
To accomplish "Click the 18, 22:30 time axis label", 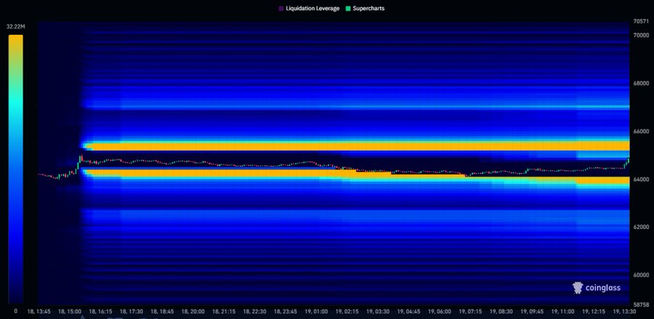I will (255, 311).
